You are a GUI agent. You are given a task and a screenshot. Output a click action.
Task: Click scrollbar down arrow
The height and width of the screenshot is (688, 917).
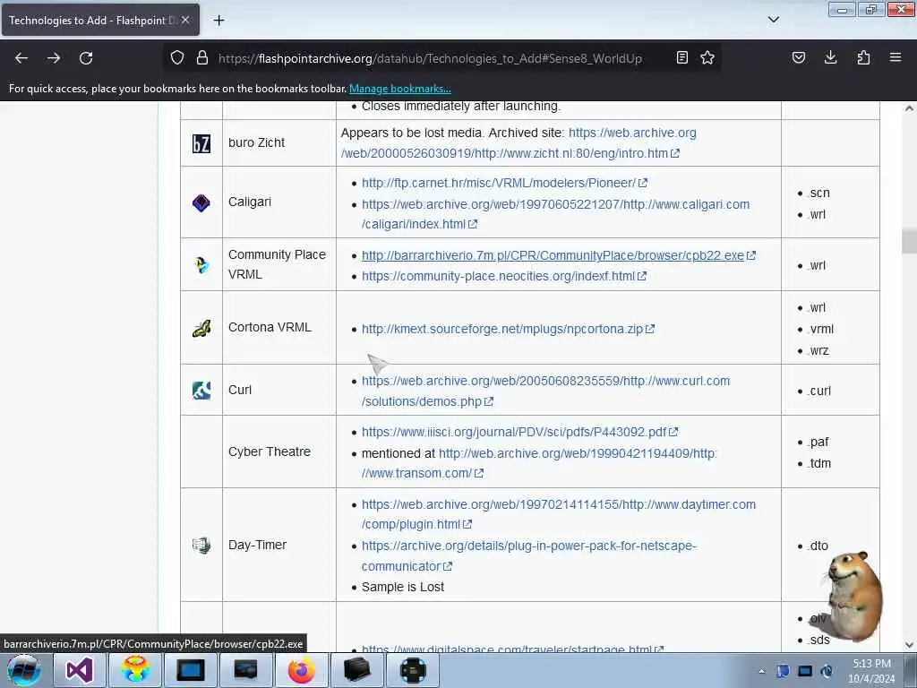coord(909,645)
